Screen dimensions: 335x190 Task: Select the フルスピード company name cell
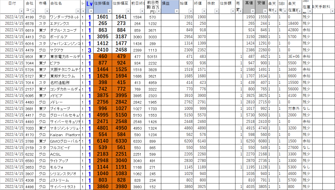pos(65,148)
